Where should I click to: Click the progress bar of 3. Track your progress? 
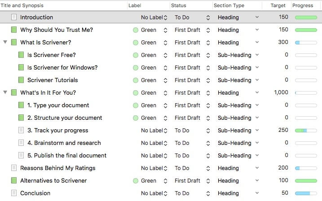[306, 131]
